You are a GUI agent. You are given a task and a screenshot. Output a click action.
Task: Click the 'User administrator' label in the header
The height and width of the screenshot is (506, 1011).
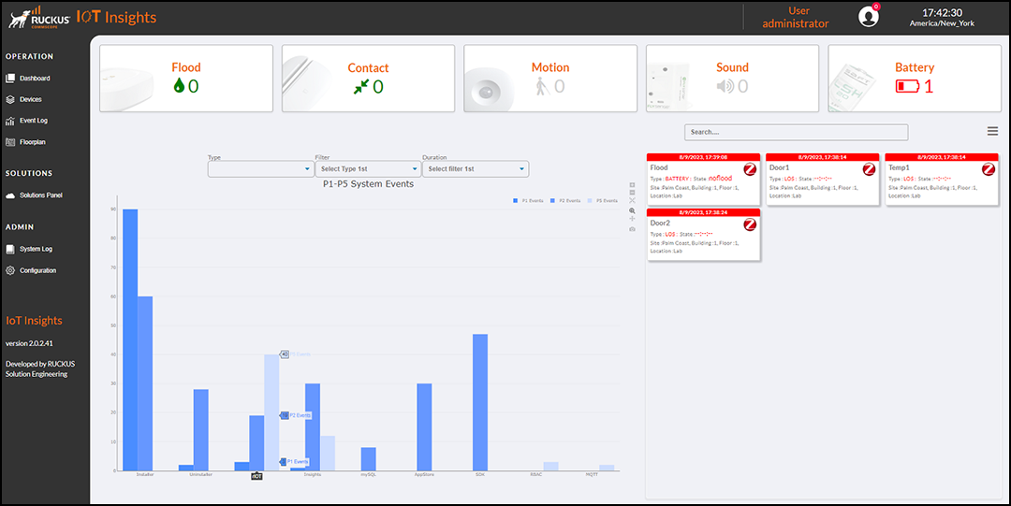coord(796,18)
